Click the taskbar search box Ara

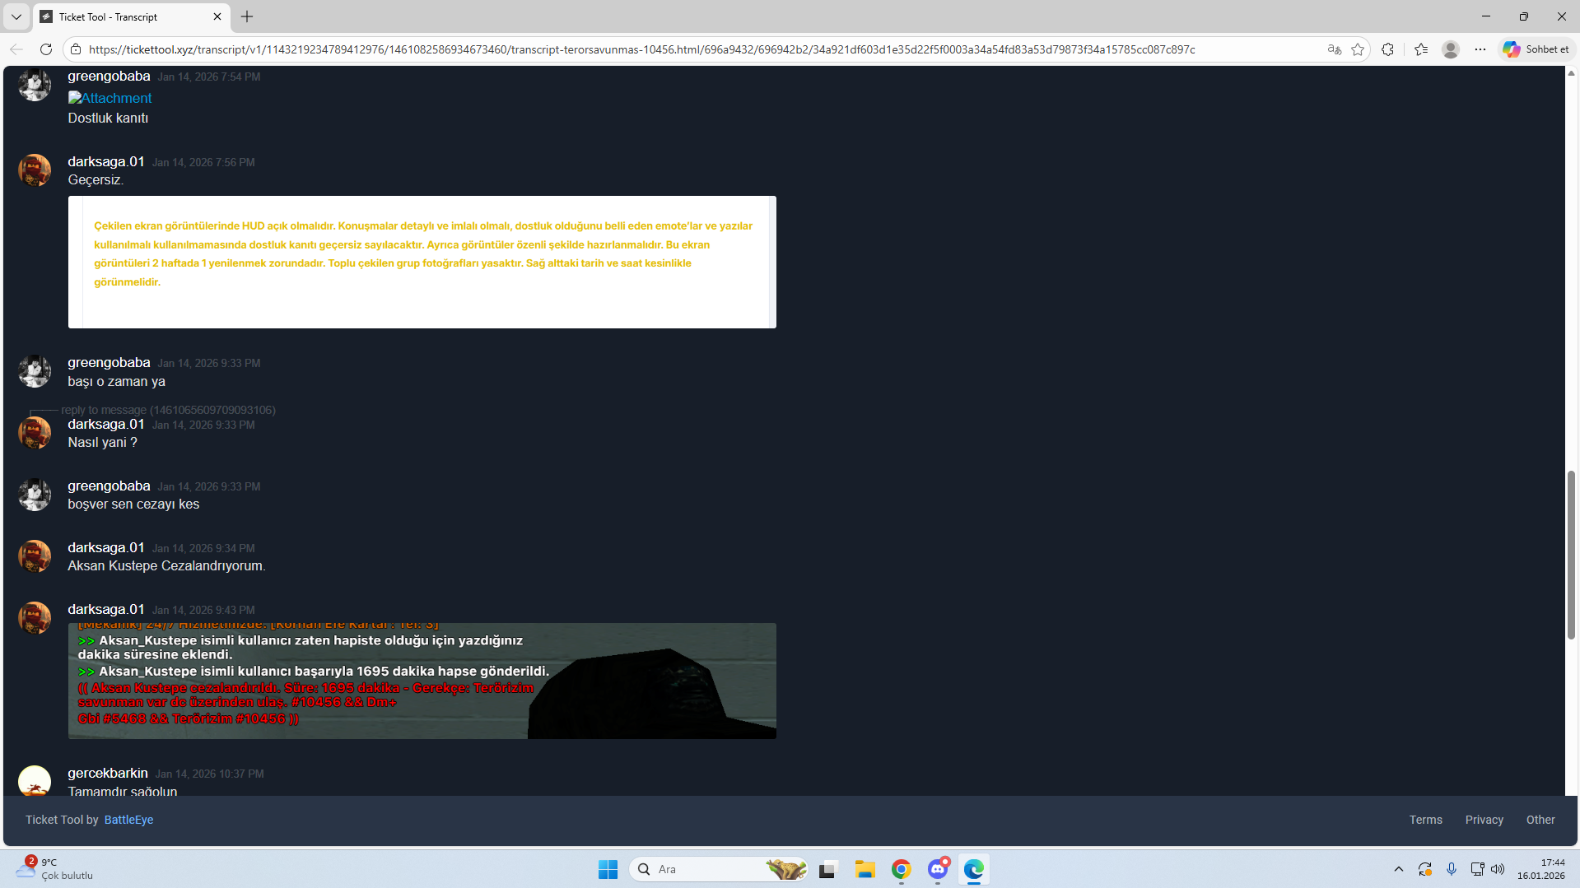click(719, 869)
